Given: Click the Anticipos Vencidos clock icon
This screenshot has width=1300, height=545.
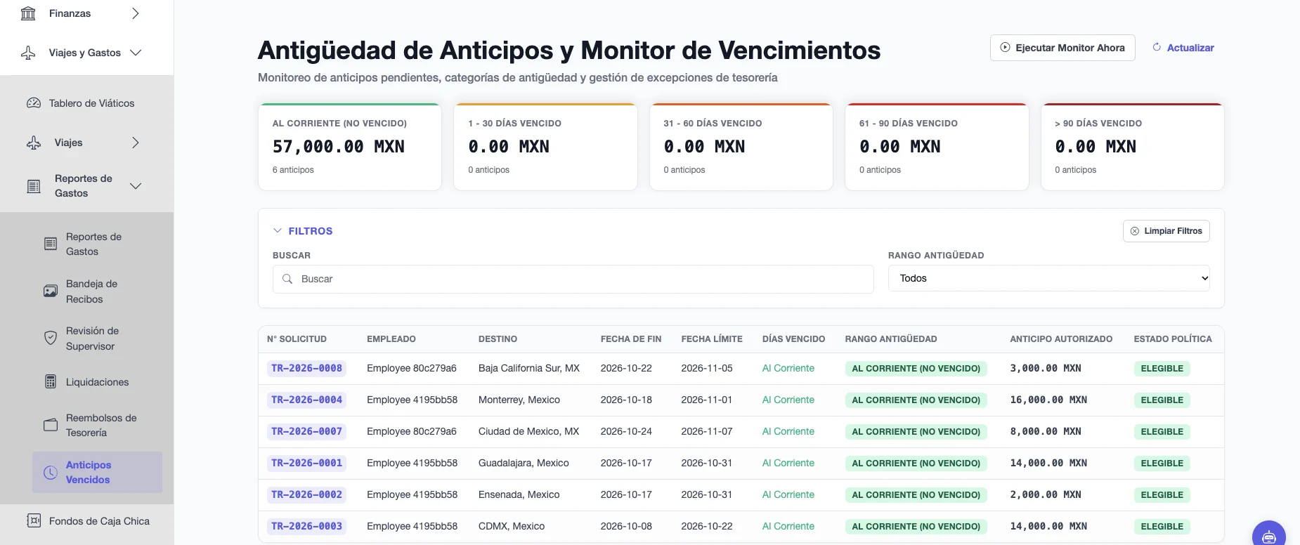Looking at the screenshot, I should [x=51, y=473].
